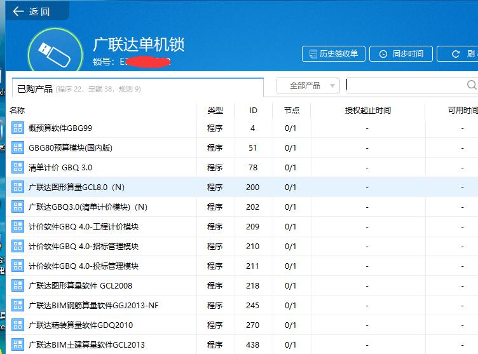Open the 全部产品 dropdown filter
Image resolution: width=478 pixels, height=354 pixels.
[x=308, y=86]
